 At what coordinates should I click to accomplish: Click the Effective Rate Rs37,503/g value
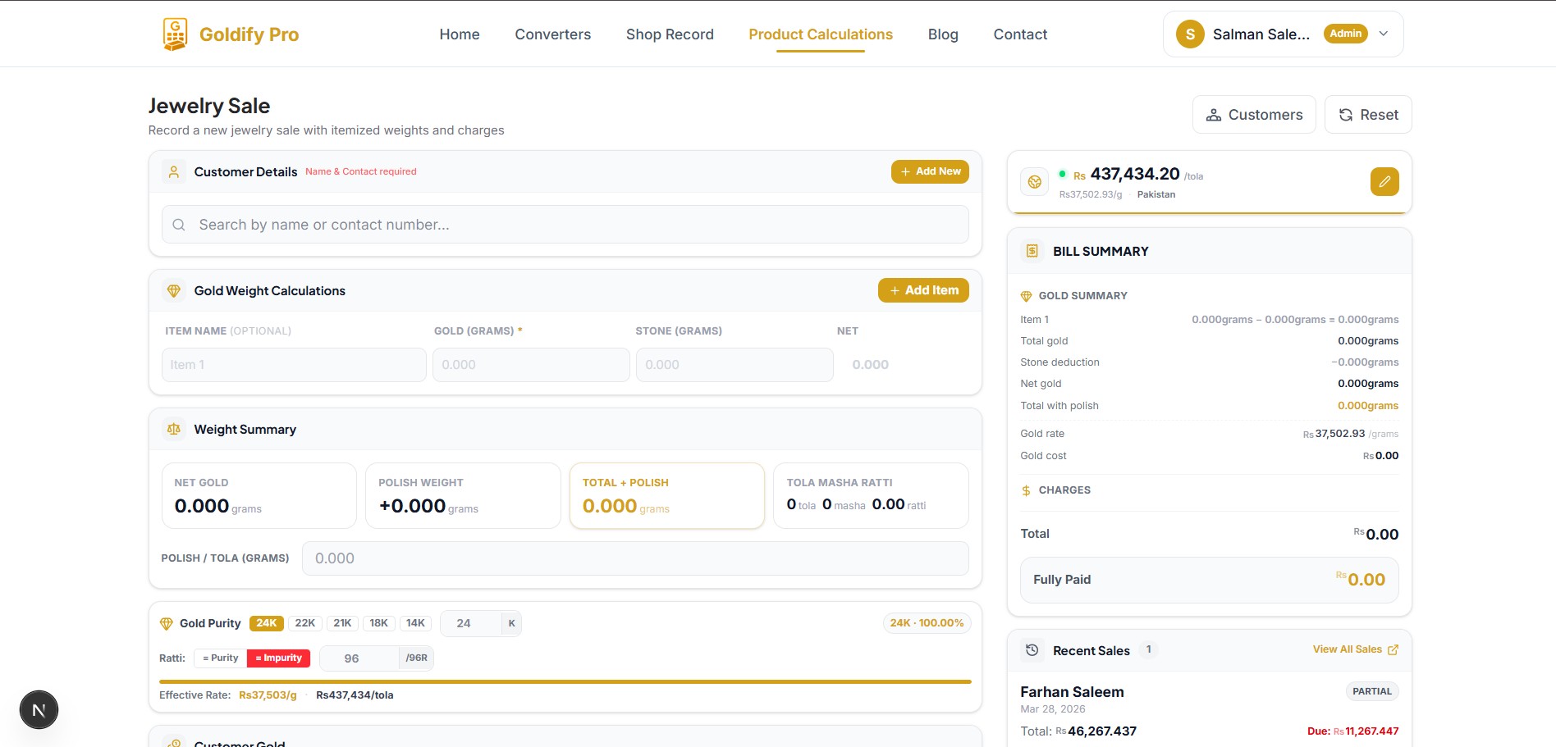[x=268, y=695]
